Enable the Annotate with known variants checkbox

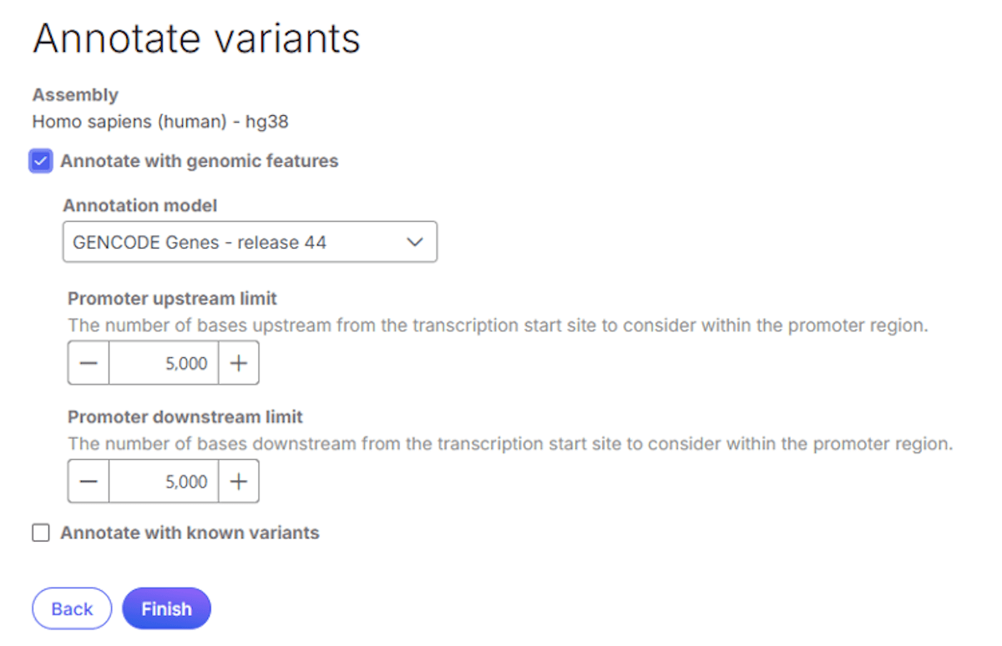pos(41,532)
